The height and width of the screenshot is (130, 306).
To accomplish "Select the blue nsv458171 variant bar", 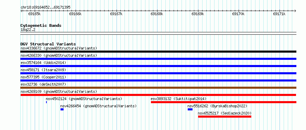I will [158, 73].
